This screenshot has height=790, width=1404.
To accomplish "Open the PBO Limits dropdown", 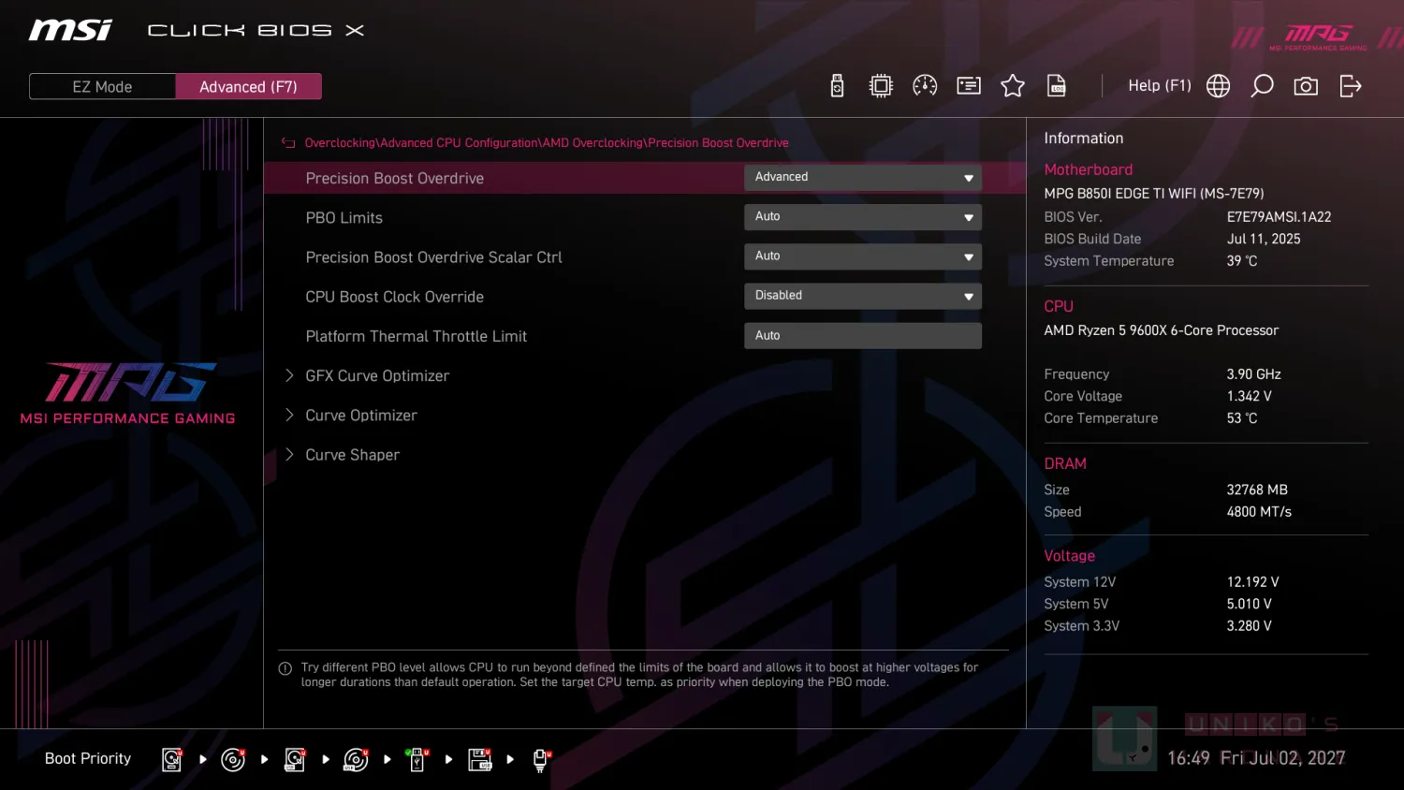I will coord(863,216).
